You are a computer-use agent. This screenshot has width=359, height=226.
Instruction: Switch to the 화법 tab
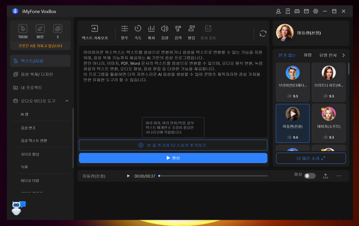coord(307,55)
